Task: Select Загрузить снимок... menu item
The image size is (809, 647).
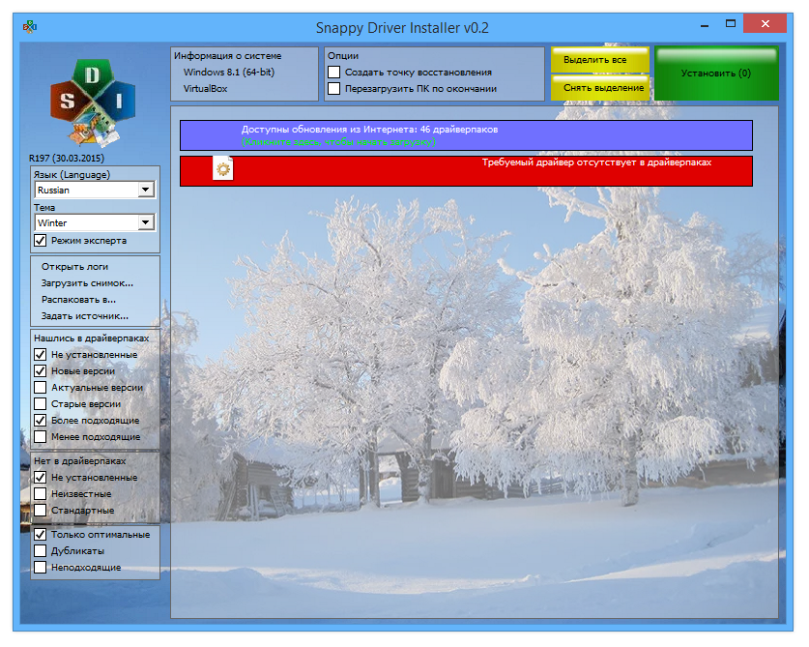Action: tap(87, 283)
